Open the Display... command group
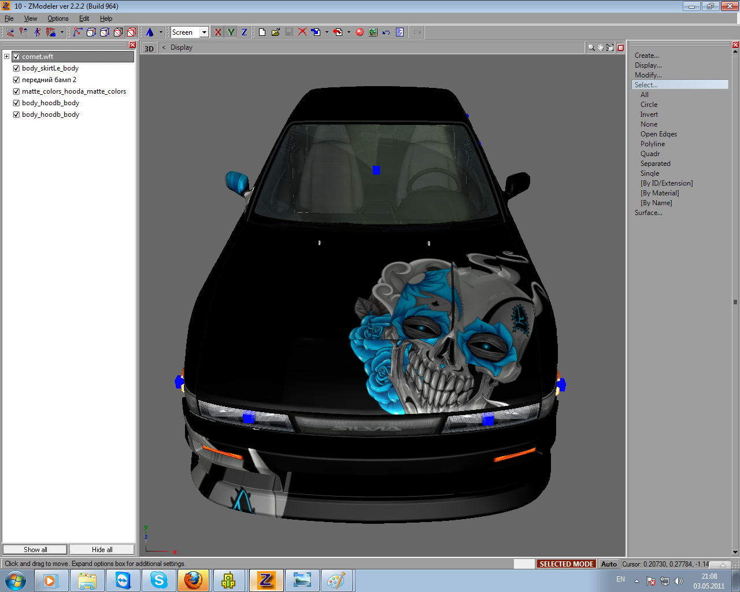The image size is (740, 592). click(x=648, y=65)
